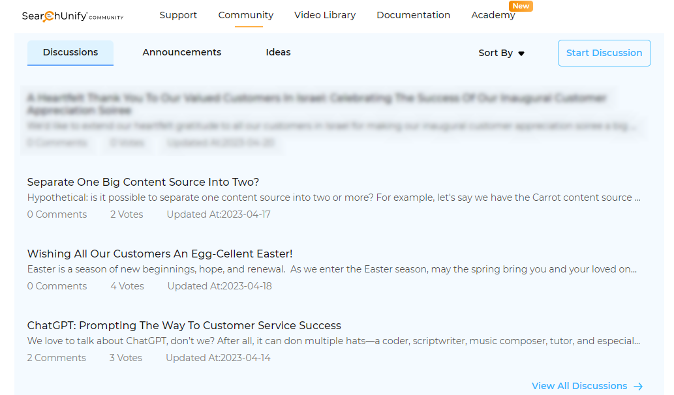Viewport: 674px width, 395px height.
Task: Navigate to Documentation
Action: 413,15
